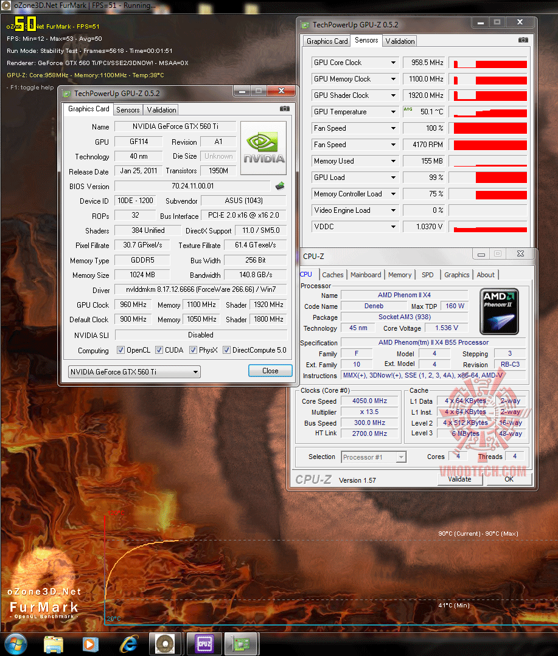Open the Processor #1 selection dropdown
558x656 pixels.
click(x=374, y=457)
